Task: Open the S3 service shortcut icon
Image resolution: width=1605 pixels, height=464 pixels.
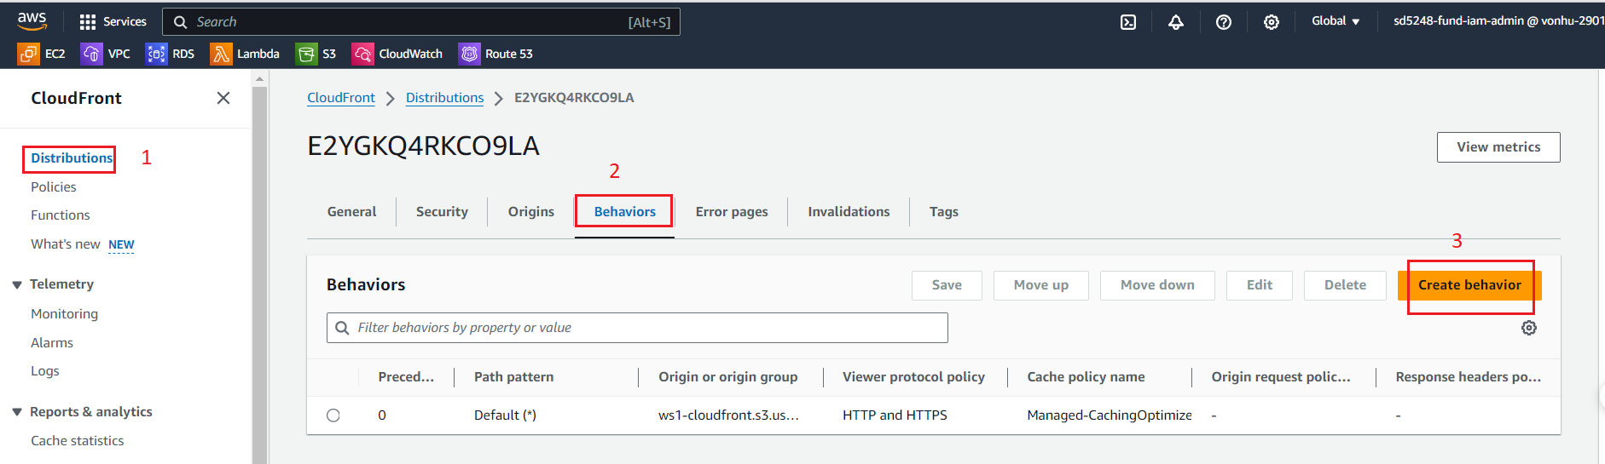Action: click(306, 54)
